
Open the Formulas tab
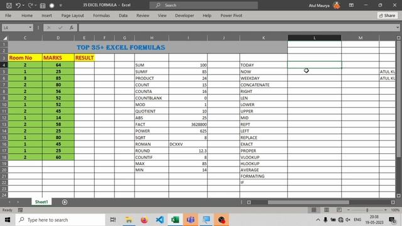coord(101,15)
